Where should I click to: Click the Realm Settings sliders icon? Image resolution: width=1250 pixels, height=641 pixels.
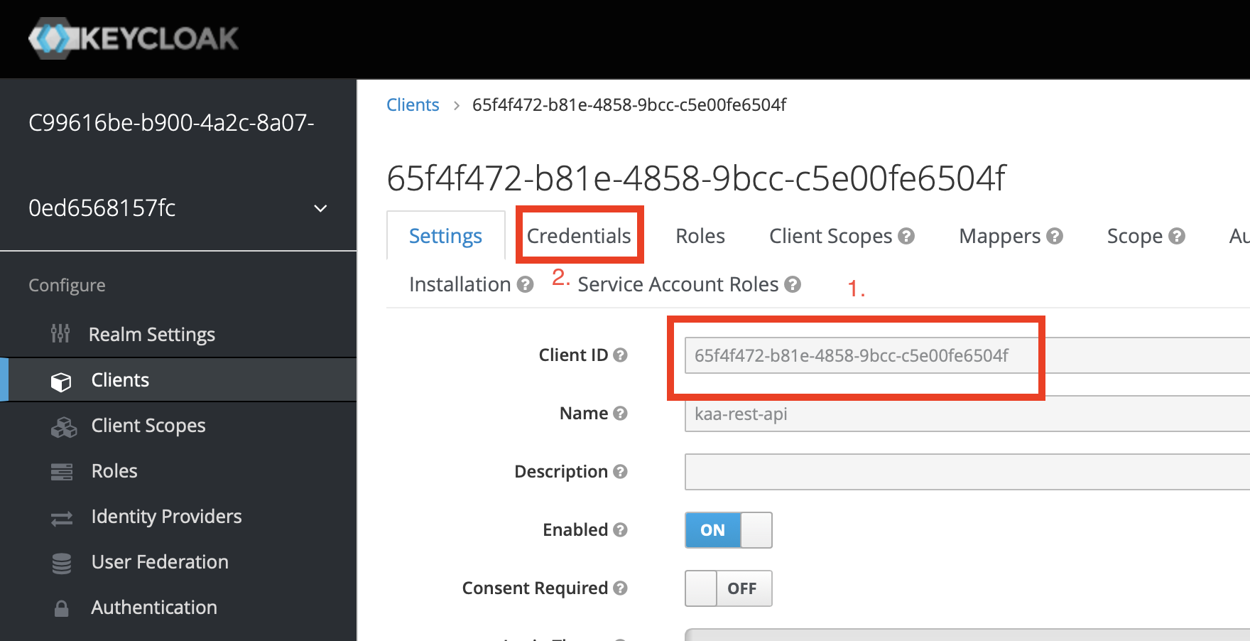60,333
